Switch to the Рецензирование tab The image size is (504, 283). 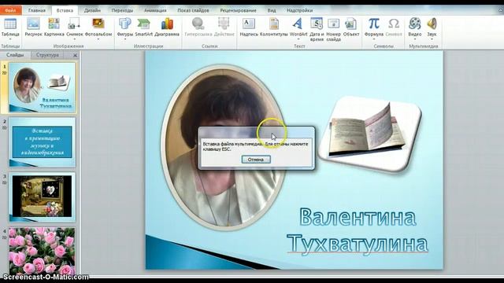point(238,10)
